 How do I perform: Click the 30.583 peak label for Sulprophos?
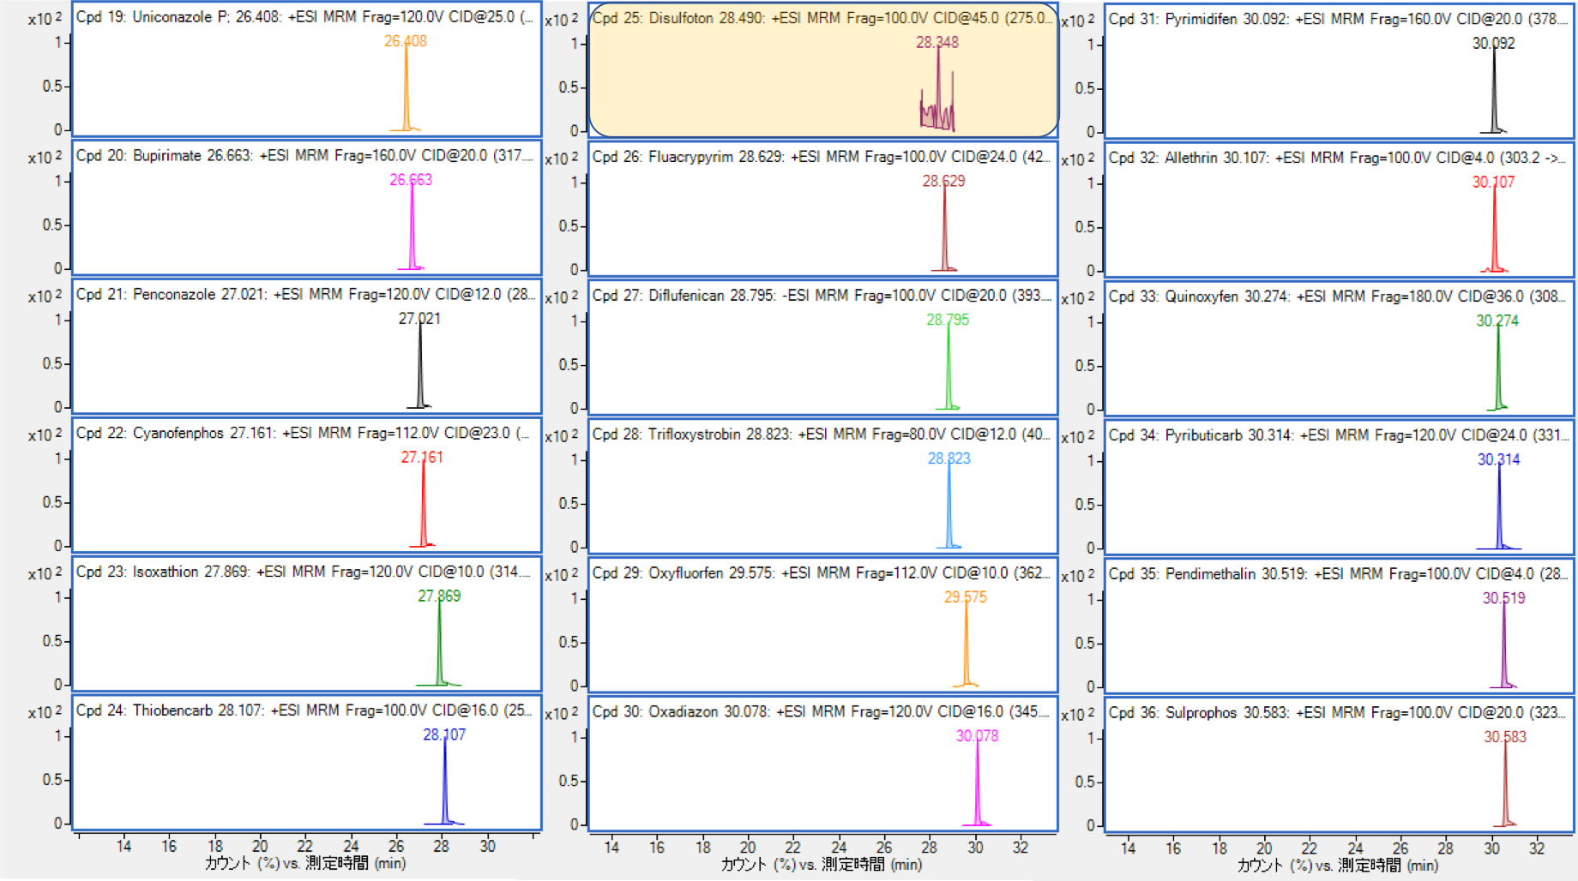point(1505,738)
